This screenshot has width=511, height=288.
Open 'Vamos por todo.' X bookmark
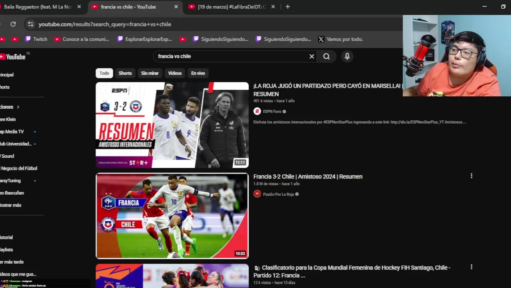340,39
